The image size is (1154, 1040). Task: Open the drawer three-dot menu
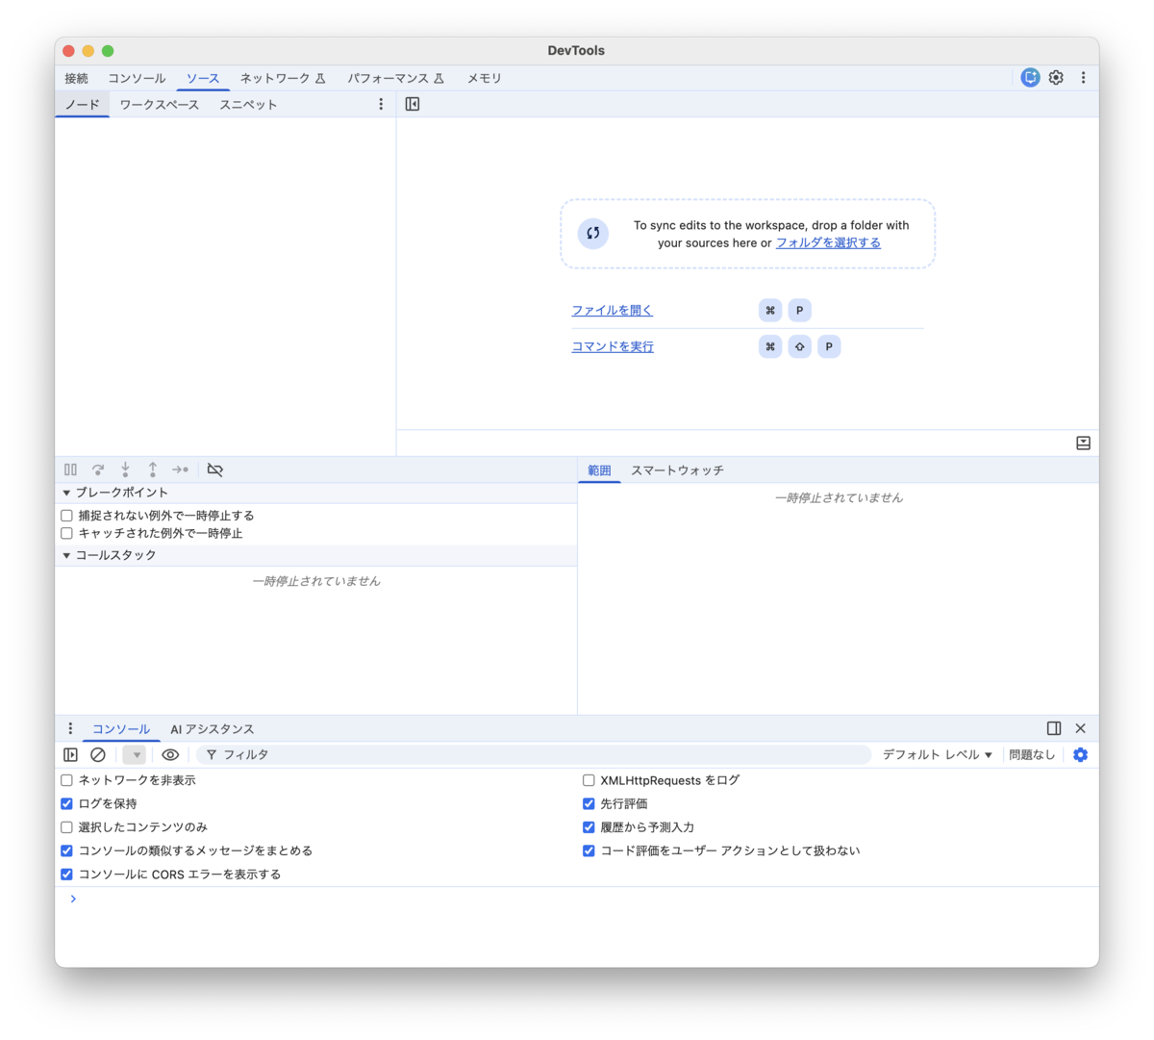point(70,728)
